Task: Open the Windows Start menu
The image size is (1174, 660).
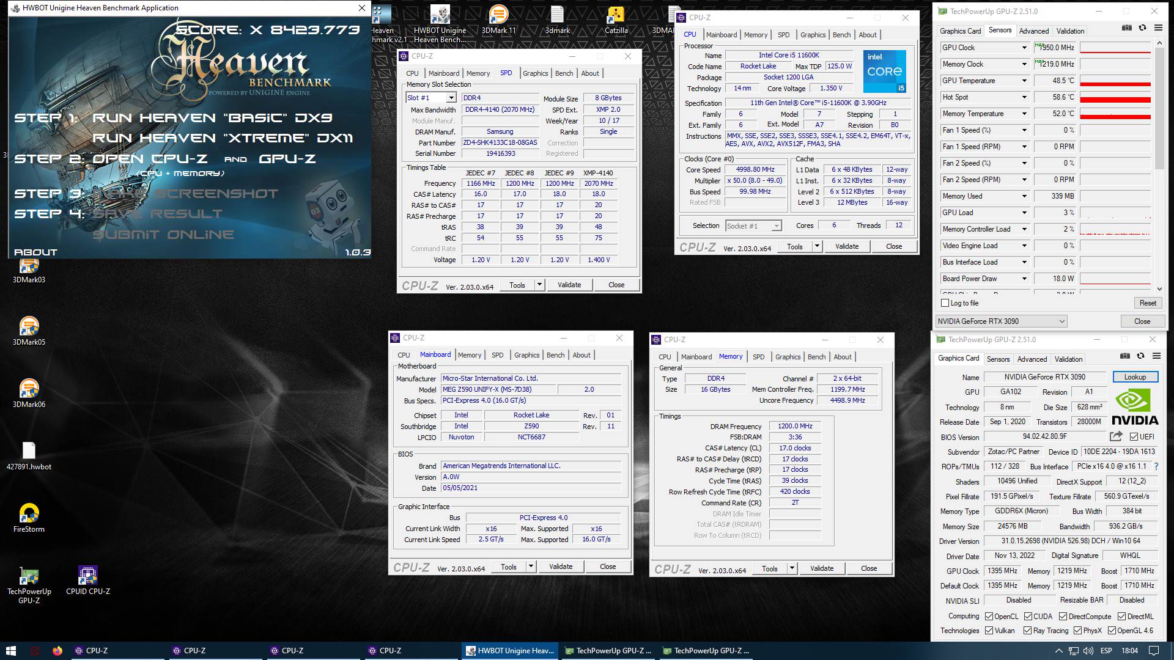Action: [x=10, y=651]
